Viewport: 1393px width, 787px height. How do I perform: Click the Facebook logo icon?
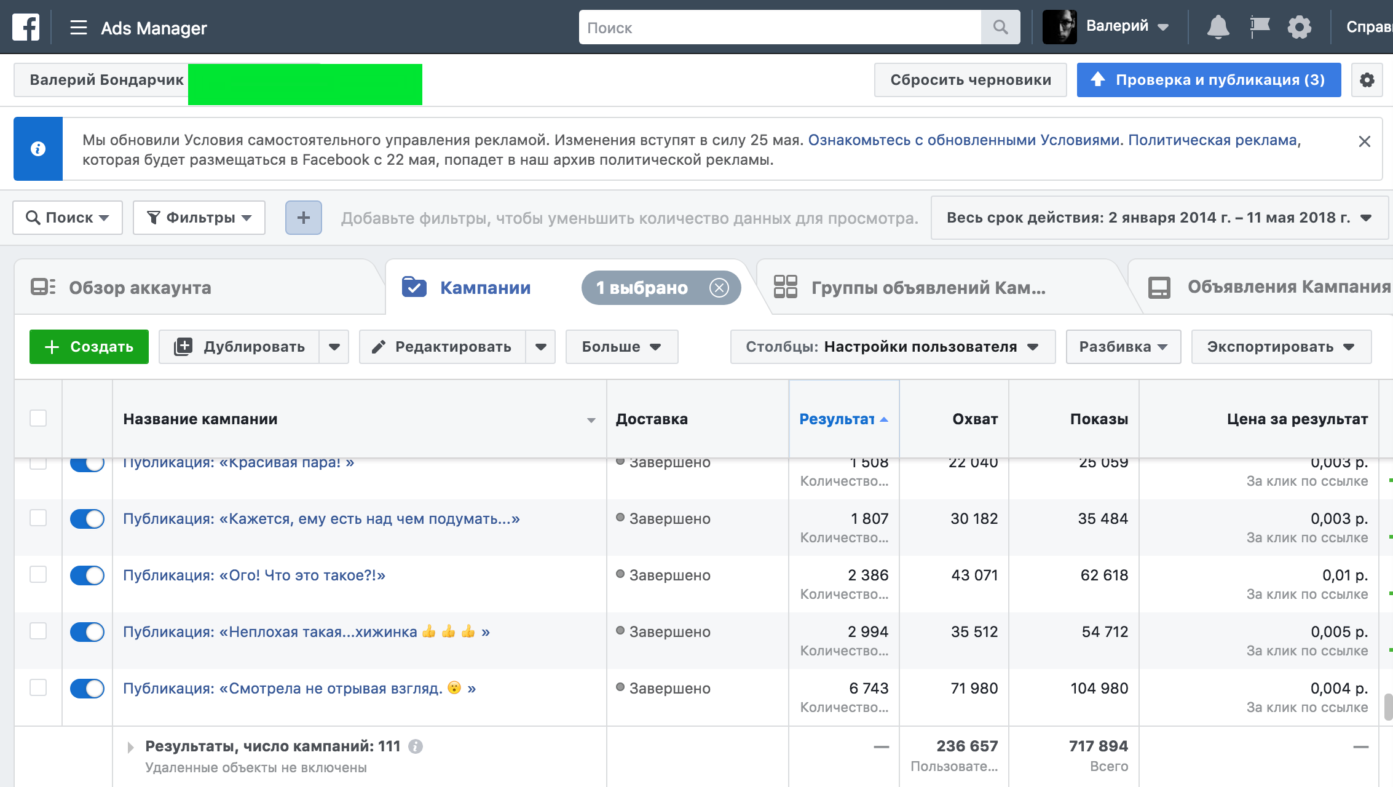coord(26,27)
